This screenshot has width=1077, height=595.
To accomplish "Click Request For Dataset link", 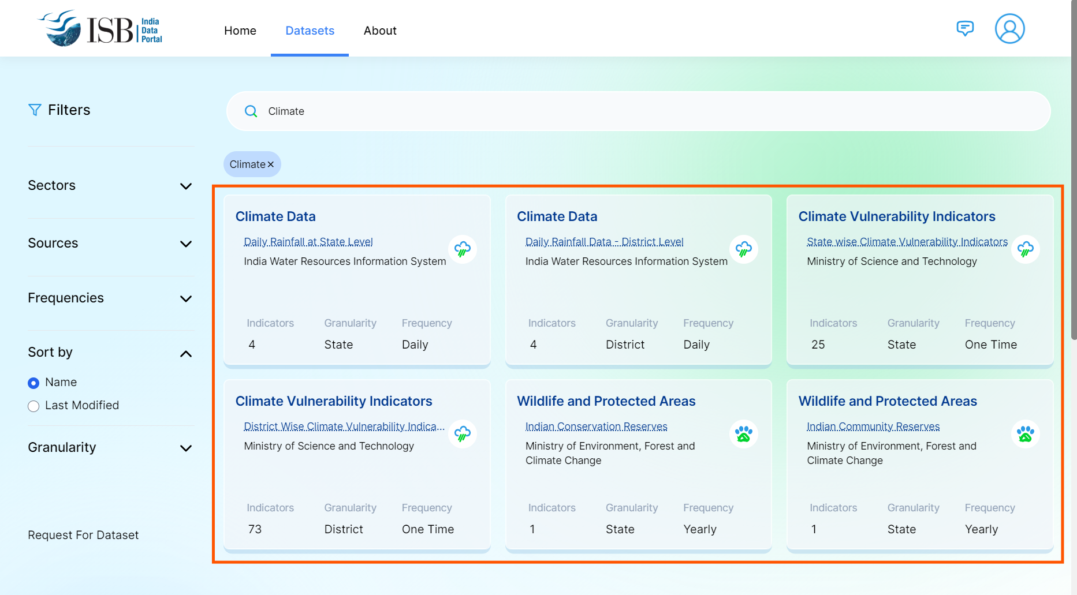I will [x=83, y=535].
